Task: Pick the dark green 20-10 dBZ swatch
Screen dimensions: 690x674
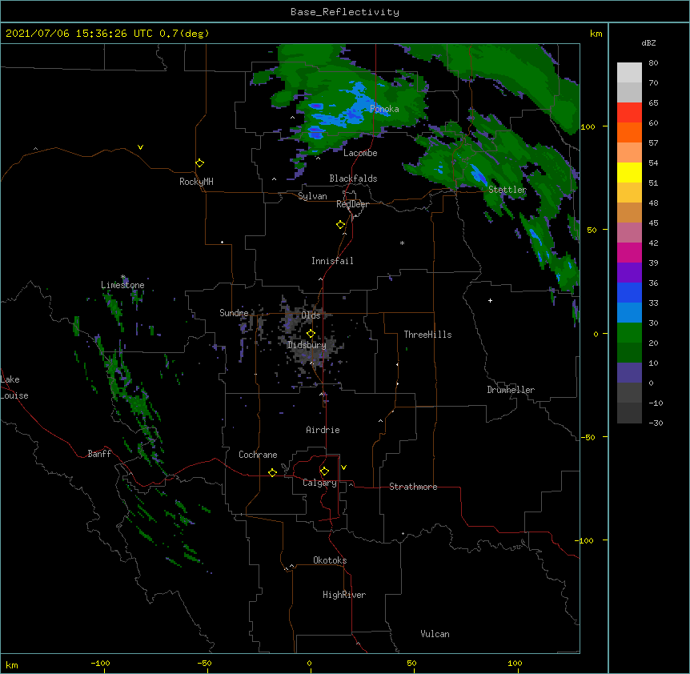Action: (x=629, y=352)
